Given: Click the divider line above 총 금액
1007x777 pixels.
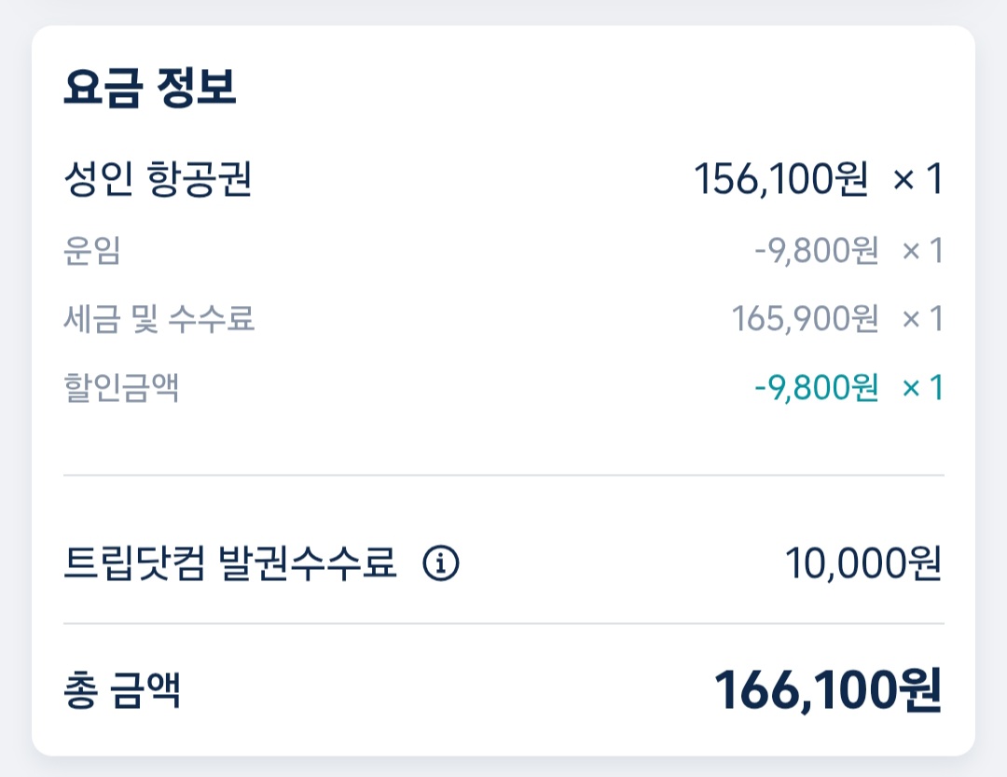Looking at the screenshot, I should [504, 623].
